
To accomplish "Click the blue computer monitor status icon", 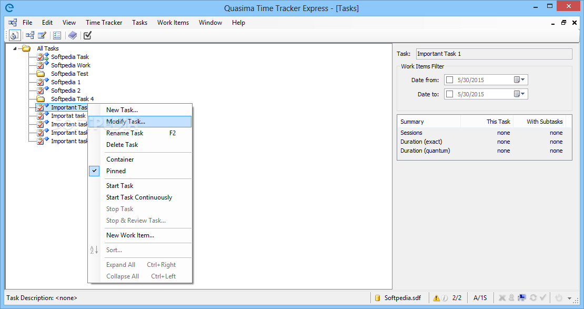I will (x=522, y=297).
